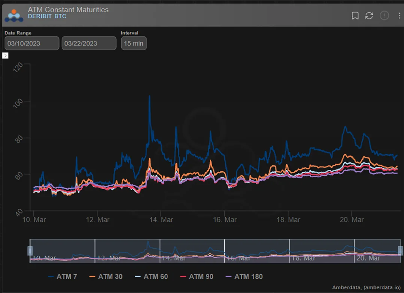This screenshot has width=404, height=293.
Task: Open the three-dot more options menu
Action: point(400,16)
